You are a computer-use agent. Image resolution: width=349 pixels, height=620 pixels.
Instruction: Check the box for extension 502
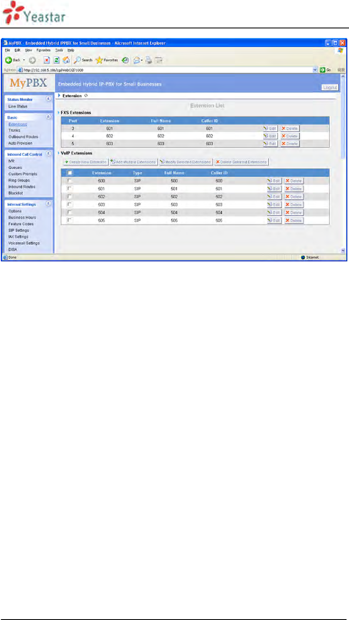(70, 197)
